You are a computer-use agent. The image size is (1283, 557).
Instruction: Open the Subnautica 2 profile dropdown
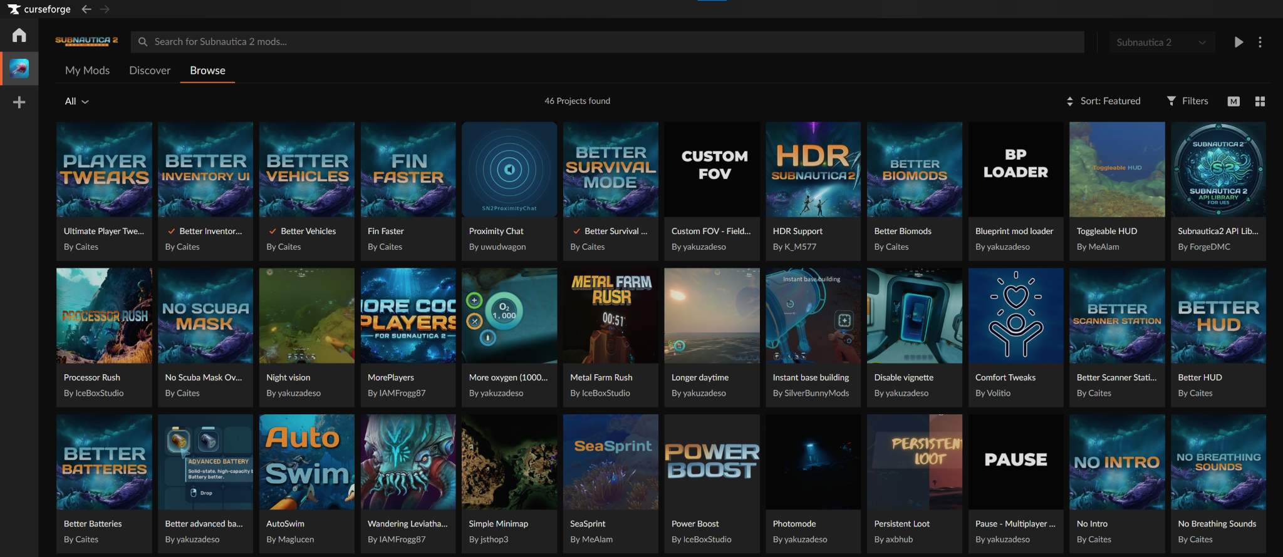point(1161,42)
